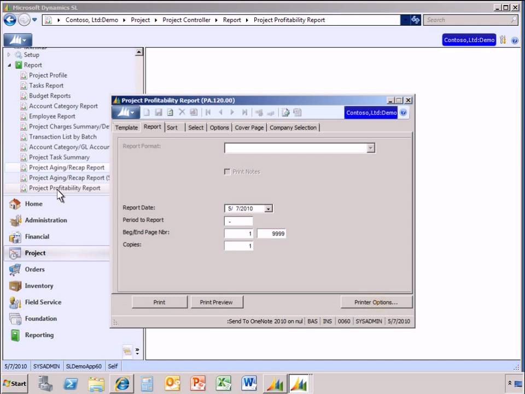Screen dimensions: 525x394
Task: Click the Delete X icon in the report toolbar
Action: pos(182,112)
